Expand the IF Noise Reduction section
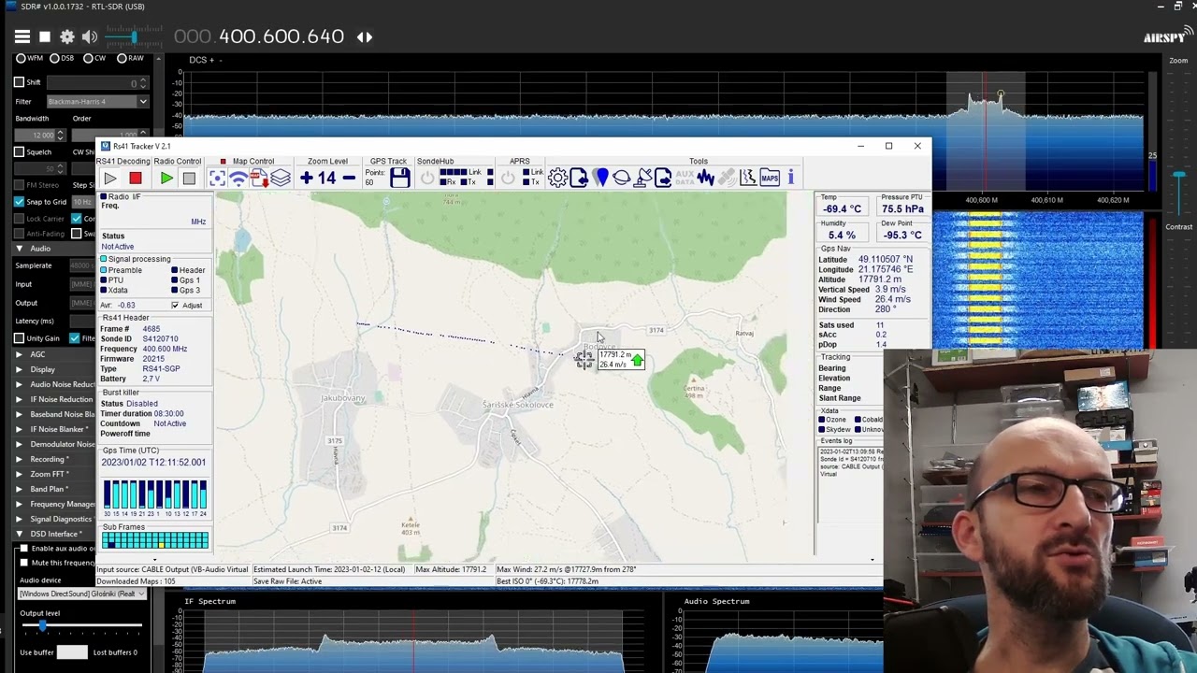The width and height of the screenshot is (1197, 673). coord(19,399)
